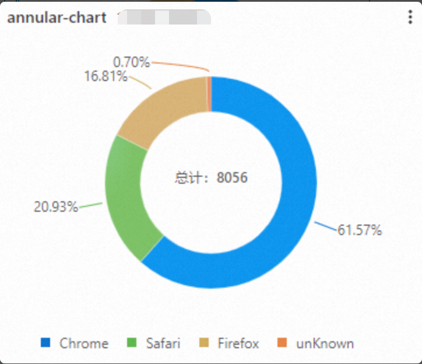Click the 61.57% data label
This screenshot has width=422, height=364.
tap(360, 230)
